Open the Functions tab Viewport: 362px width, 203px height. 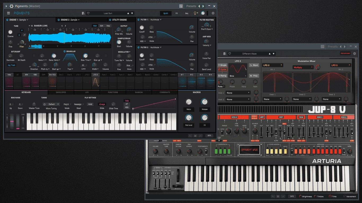tap(113, 92)
